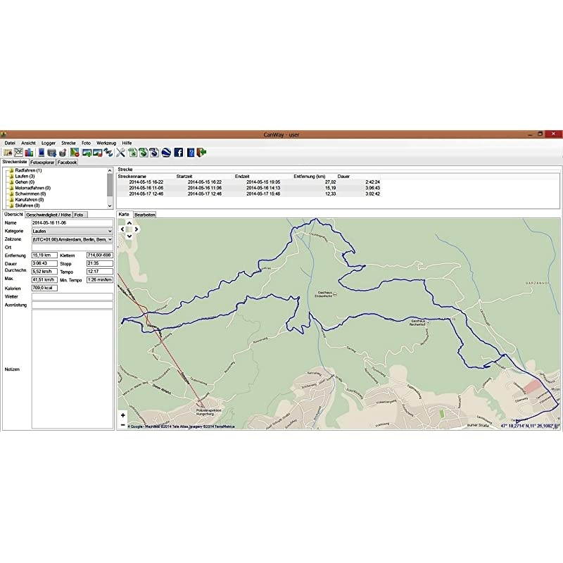
Task: Select the Radfahren (1) folder in tree
Action: point(28,170)
